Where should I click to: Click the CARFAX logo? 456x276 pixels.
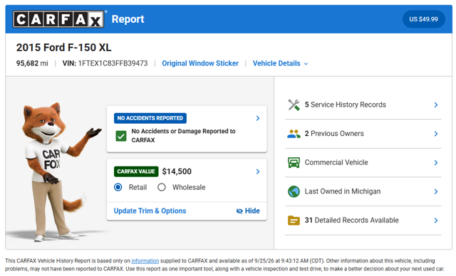click(x=58, y=19)
